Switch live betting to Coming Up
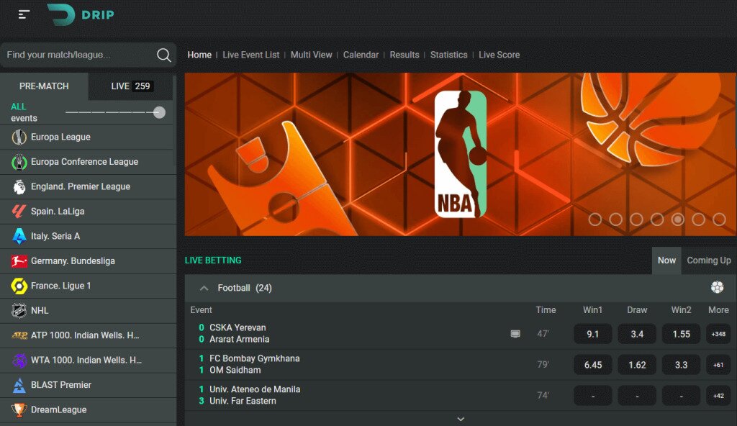Image resolution: width=737 pixels, height=426 pixels. click(708, 260)
